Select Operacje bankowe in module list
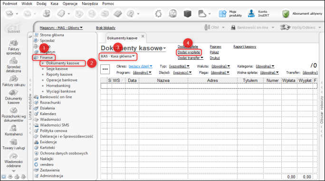Screen dimensions: 325x181 click(62, 80)
